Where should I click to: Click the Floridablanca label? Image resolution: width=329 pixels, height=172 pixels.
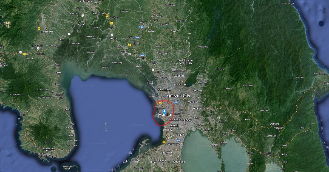[x=47, y=32]
